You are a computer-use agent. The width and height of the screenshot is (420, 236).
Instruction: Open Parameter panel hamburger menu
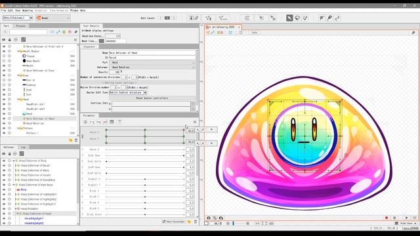click(x=195, y=122)
